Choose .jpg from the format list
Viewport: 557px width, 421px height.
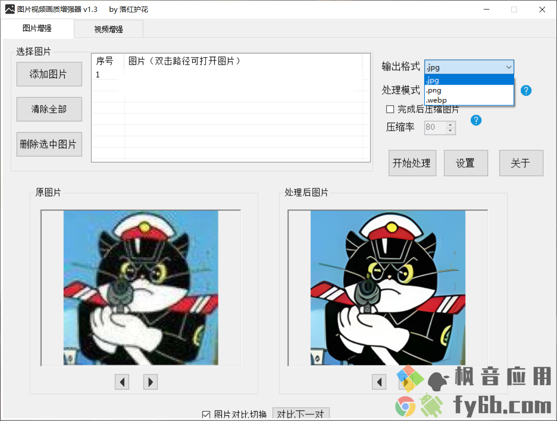[x=469, y=80]
